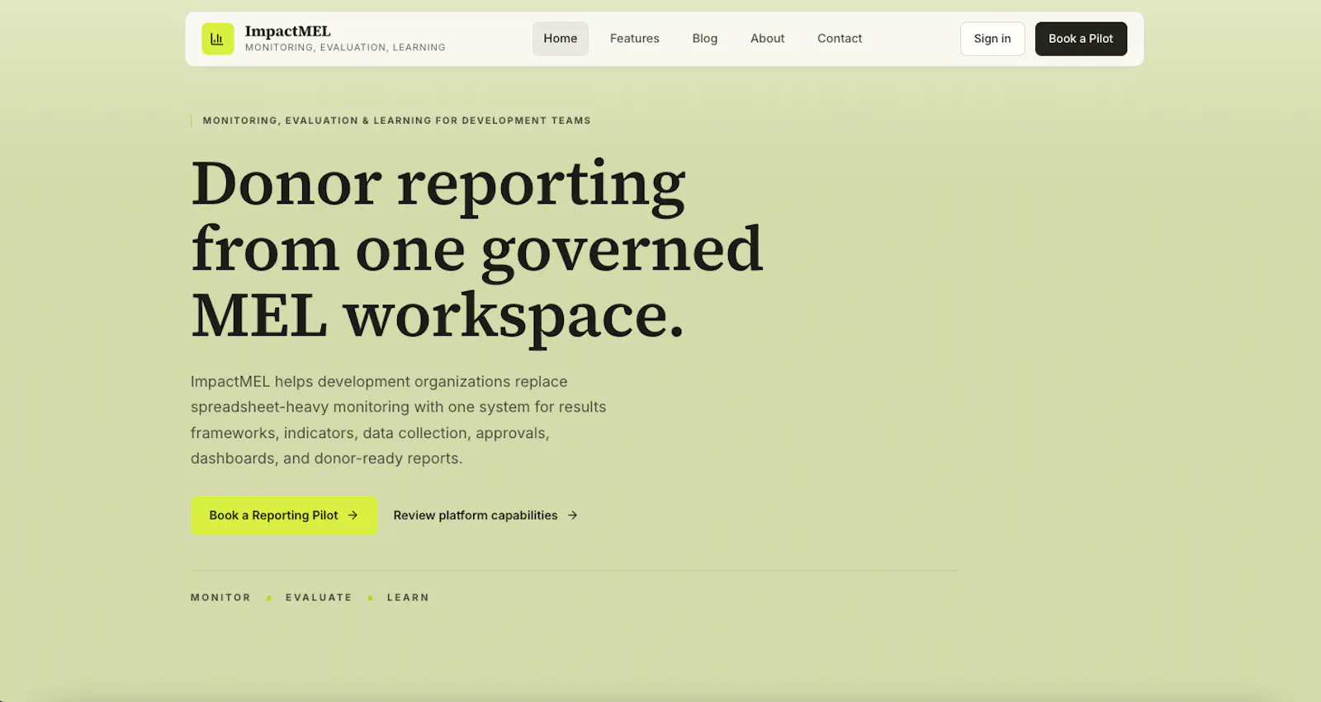Click the Book a Pilot button

point(1081,39)
